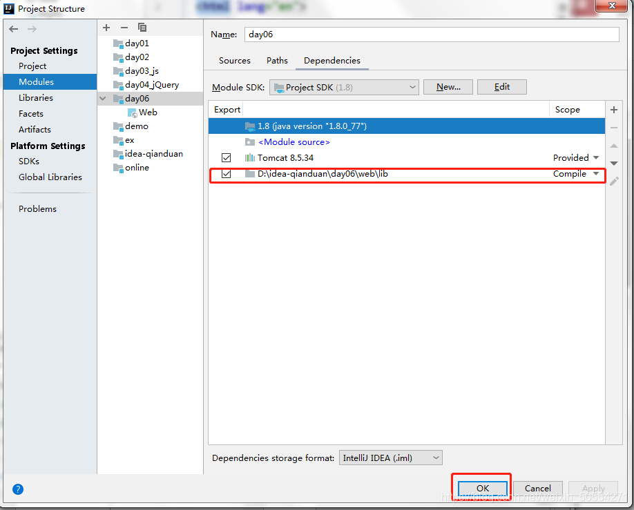Image resolution: width=634 pixels, height=510 pixels.
Task: Open Global Libraries settings
Action: (50, 177)
